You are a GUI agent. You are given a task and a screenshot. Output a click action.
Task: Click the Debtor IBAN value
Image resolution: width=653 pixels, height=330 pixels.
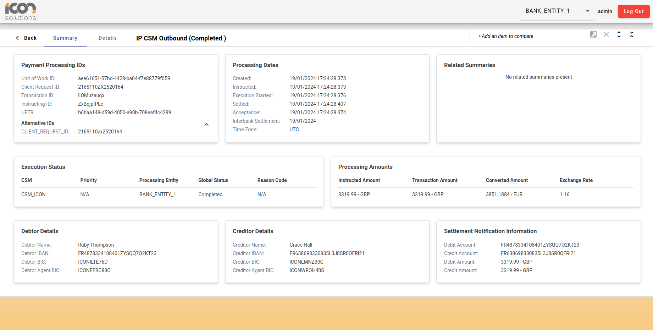[x=117, y=253]
